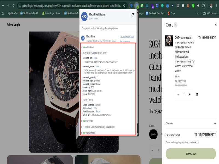Pop out Meta Pixel Helper in new window

point(133,15)
